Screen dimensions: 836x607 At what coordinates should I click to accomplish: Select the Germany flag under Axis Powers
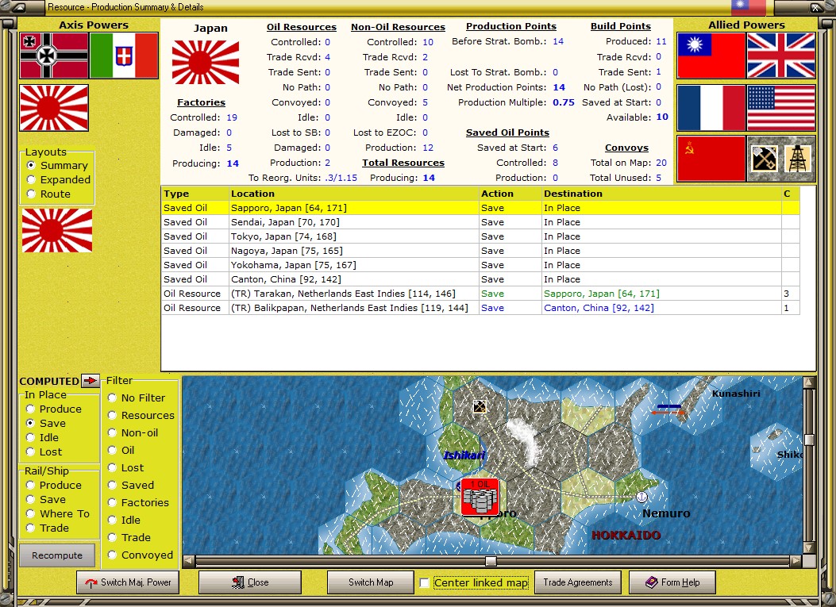[x=54, y=56]
